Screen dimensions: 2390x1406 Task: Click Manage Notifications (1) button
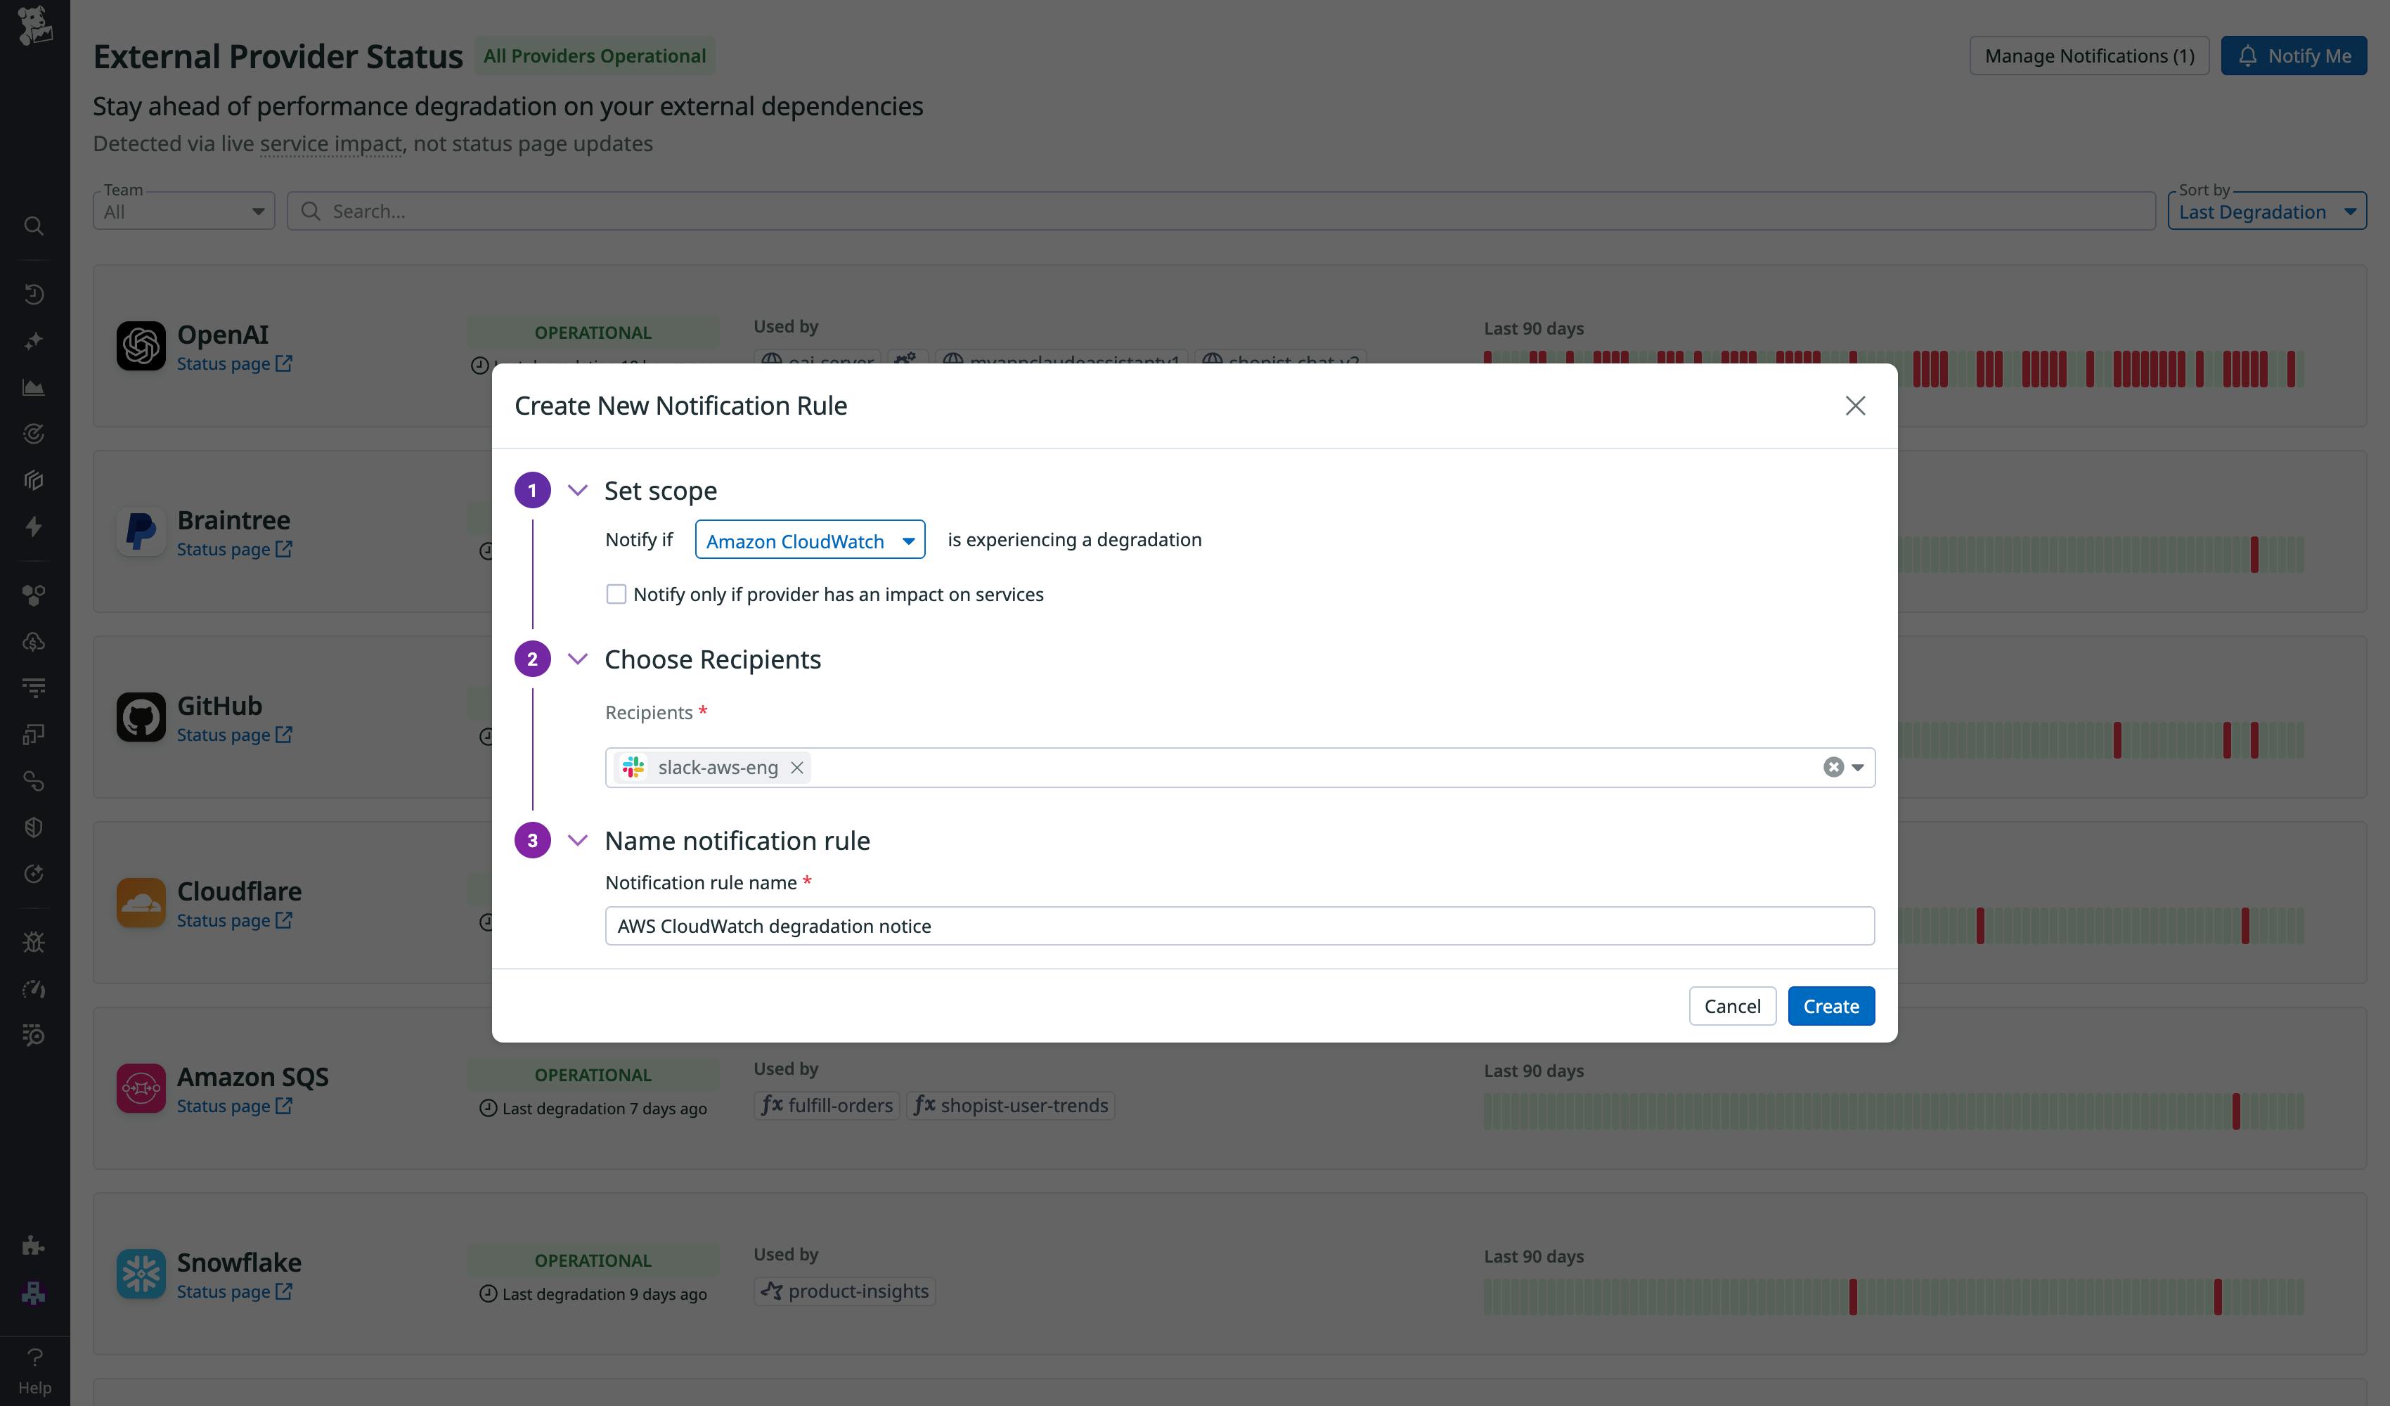(x=2089, y=55)
